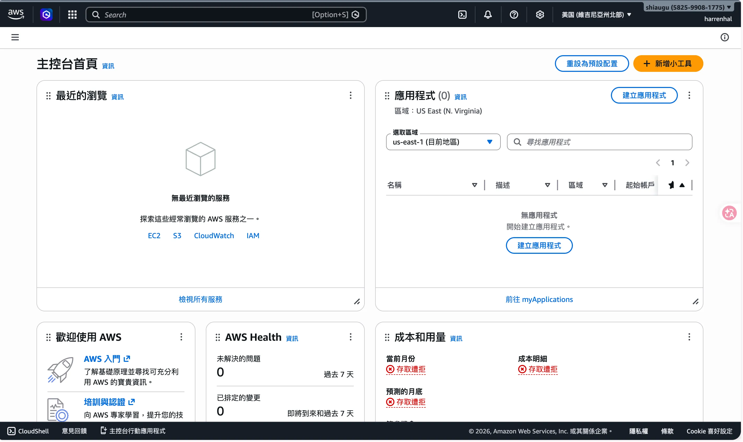The height and width of the screenshot is (442, 743).
Task: Click 建立應用程式 in the widget header
Action: 644,95
